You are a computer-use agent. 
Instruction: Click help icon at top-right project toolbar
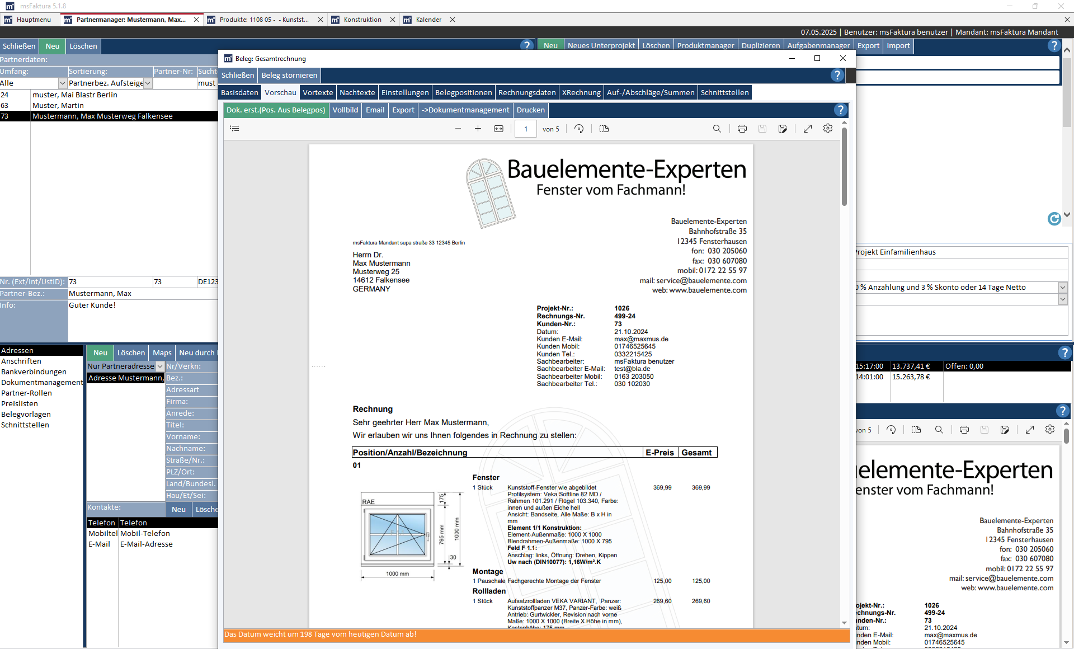coord(1054,45)
